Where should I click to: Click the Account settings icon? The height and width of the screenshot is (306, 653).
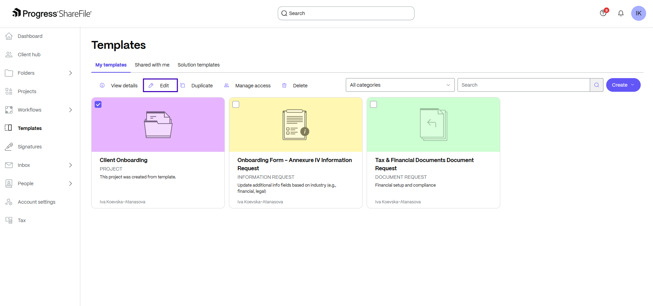tap(9, 202)
